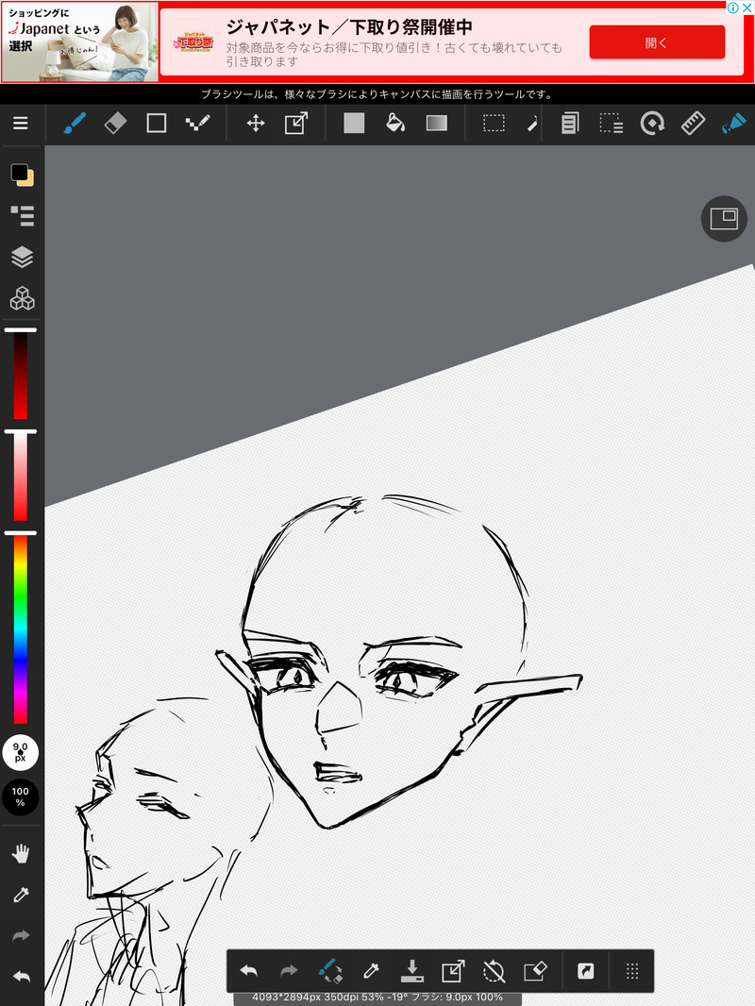Viewport: 755px width, 1006px height.
Task: Open the brush list panel
Action: 23,215
